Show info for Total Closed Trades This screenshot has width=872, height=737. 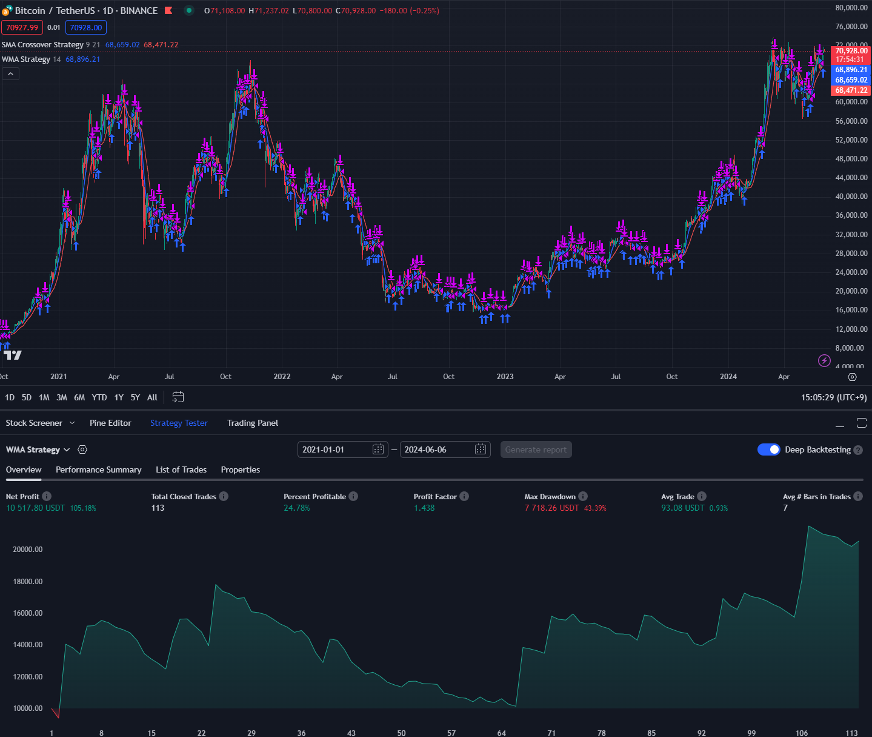pyautogui.click(x=224, y=496)
